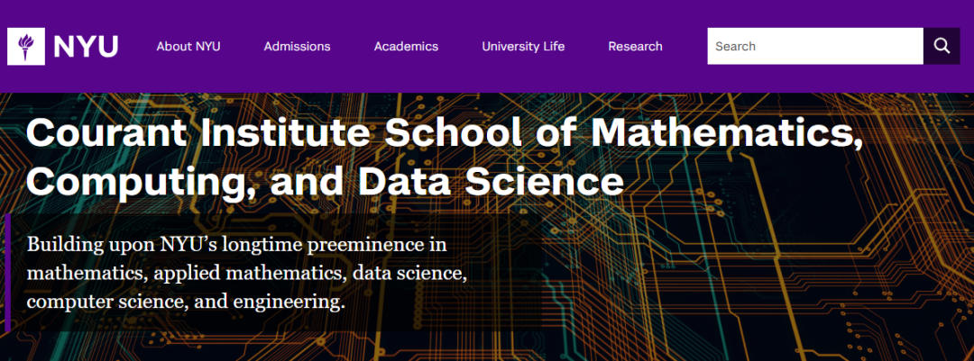Click "Mathematics," in the headline's first line
The image size is (974, 361).
click(x=723, y=134)
